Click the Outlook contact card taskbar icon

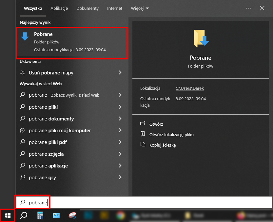[56, 215]
